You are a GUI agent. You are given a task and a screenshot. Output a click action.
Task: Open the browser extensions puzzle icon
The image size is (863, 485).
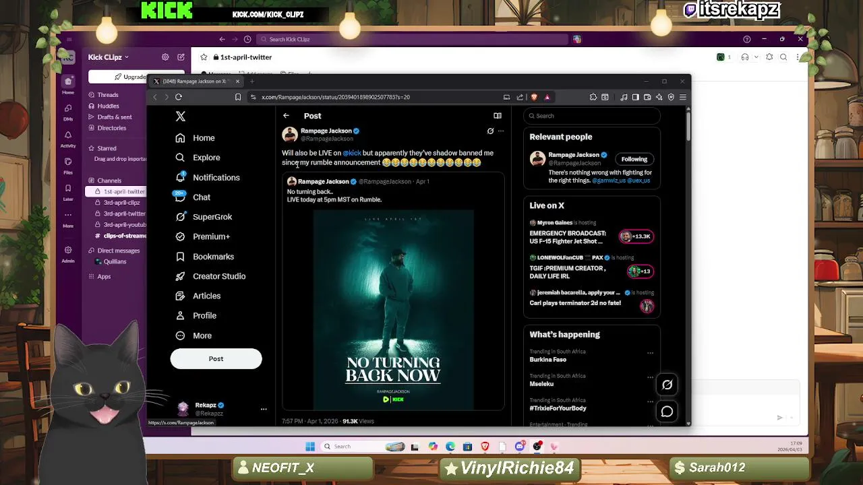[593, 97]
